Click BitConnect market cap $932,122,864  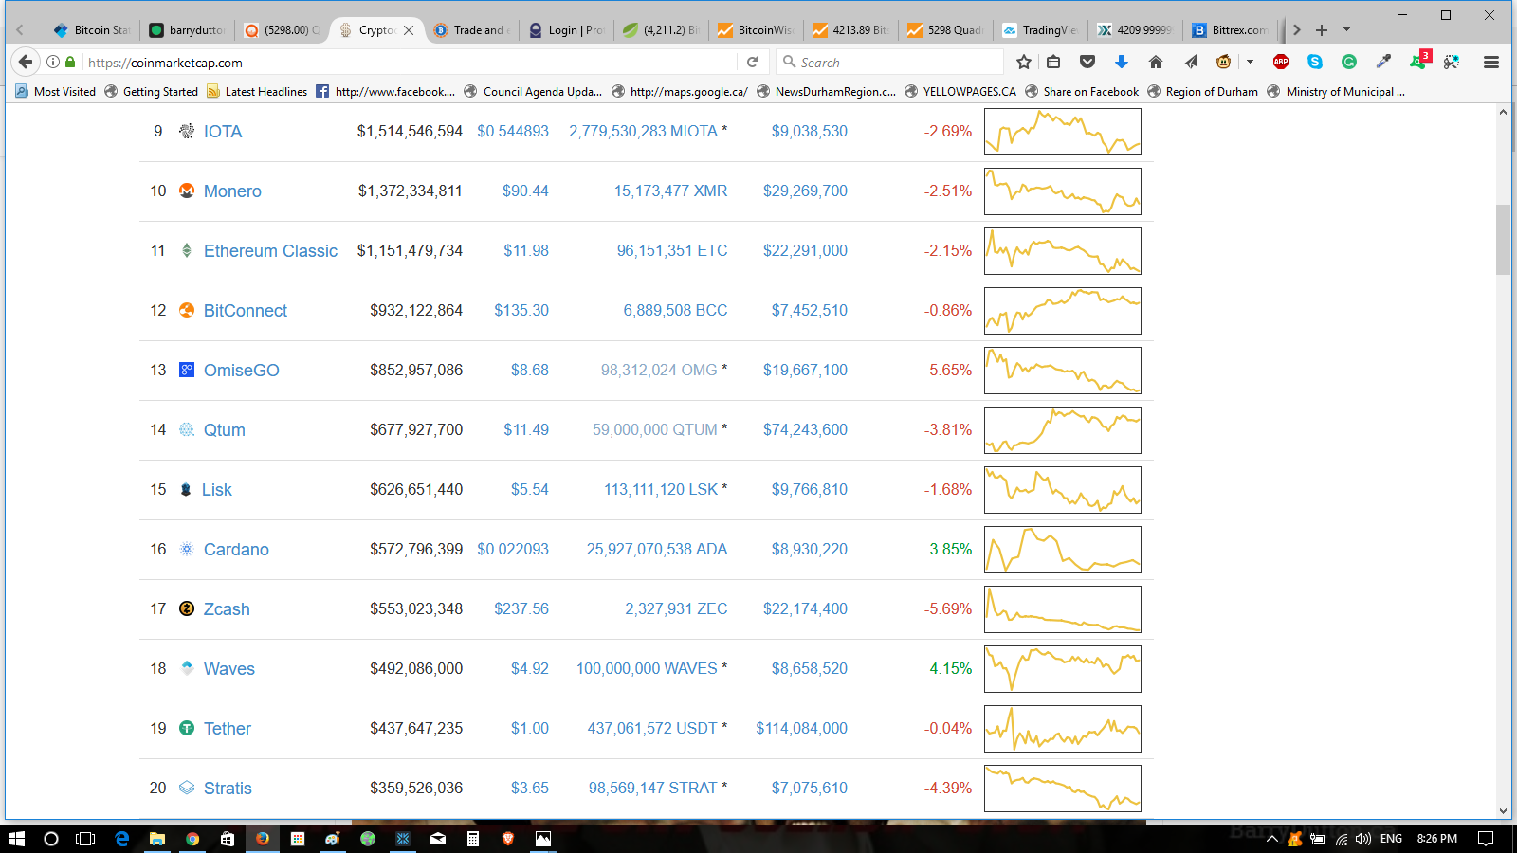click(416, 310)
